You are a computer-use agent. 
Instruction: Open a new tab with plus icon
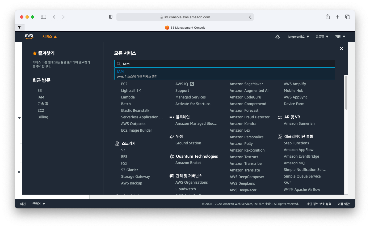click(338, 17)
